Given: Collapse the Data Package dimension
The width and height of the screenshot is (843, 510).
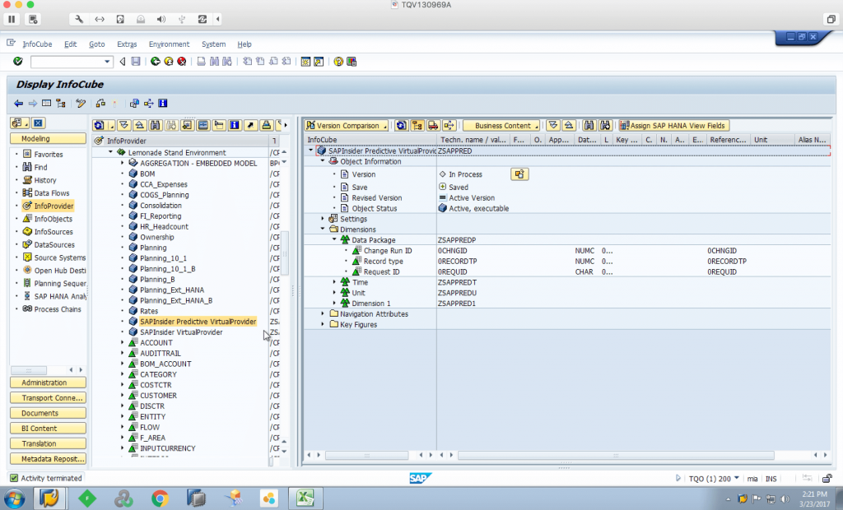Looking at the screenshot, I should click(334, 239).
